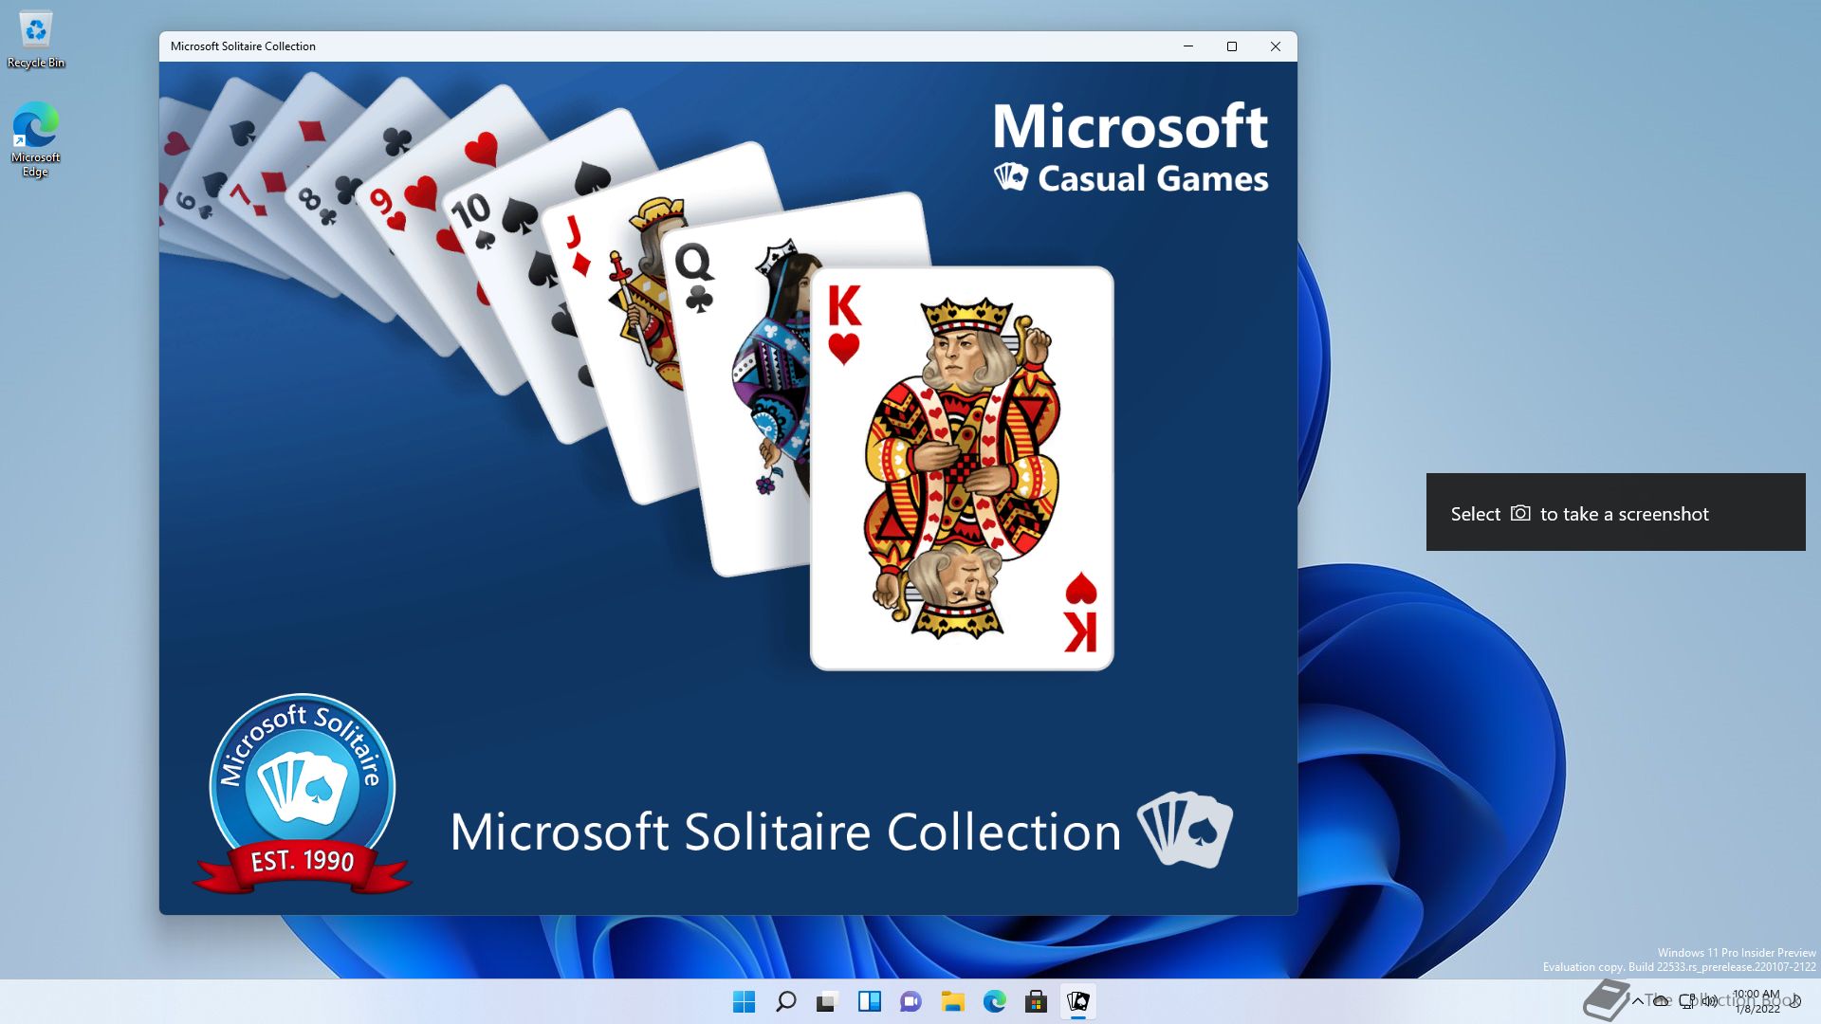1821x1024 pixels.
Task: Click the King of Hearts card
Action: tap(962, 468)
